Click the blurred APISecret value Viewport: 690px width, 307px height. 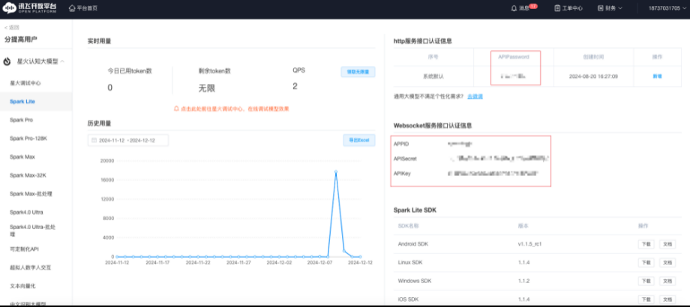(499, 159)
